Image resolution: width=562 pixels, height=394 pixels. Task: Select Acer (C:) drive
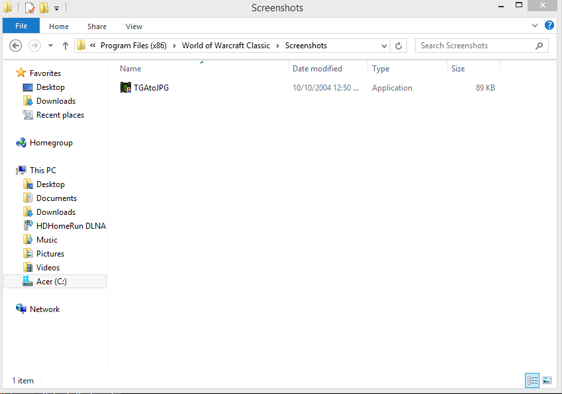point(55,281)
